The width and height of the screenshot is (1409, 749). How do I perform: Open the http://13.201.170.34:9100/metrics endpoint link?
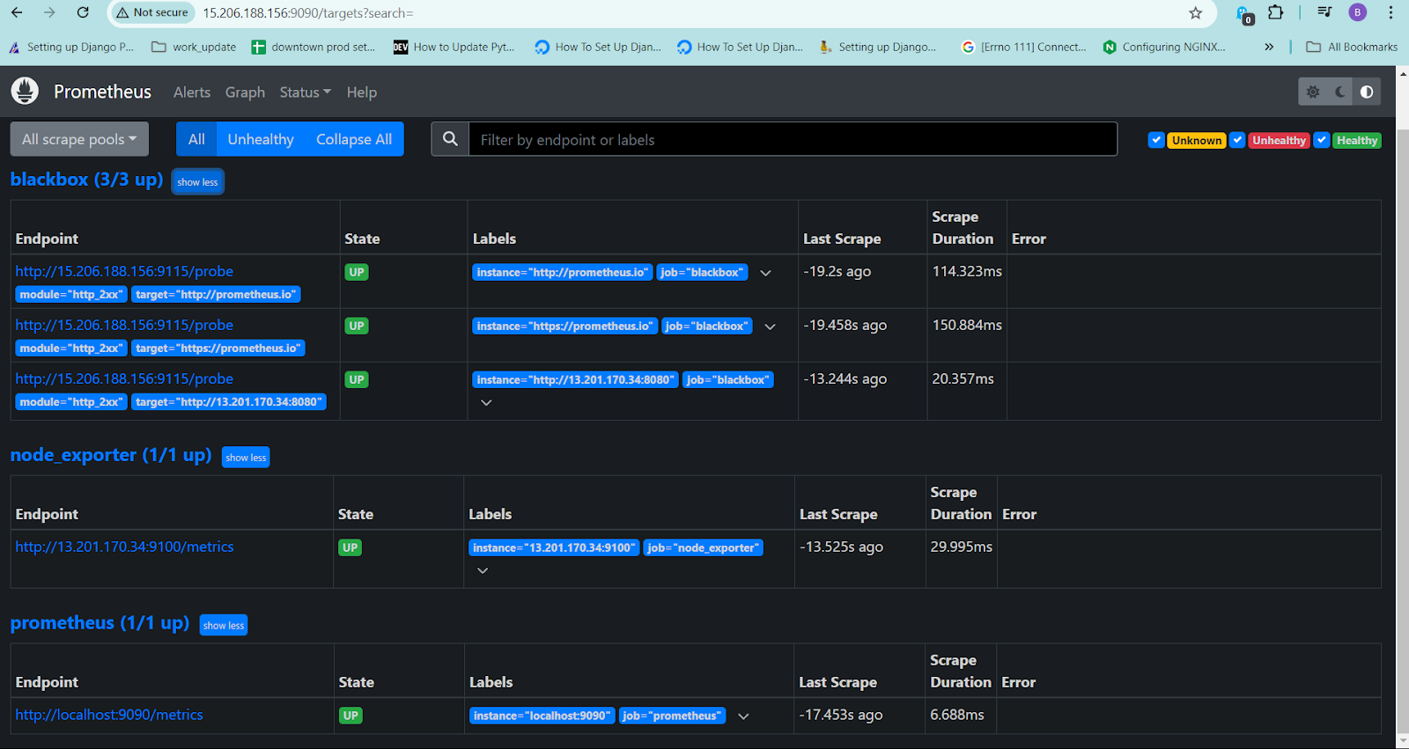coord(124,547)
